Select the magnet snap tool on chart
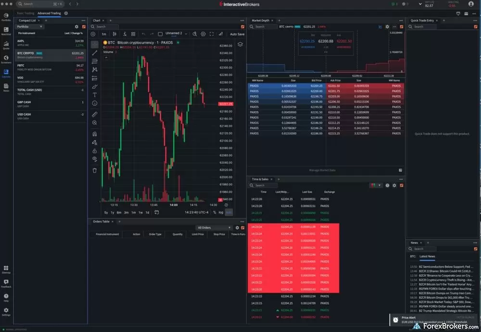The width and height of the screenshot is (481, 332). 95,134
